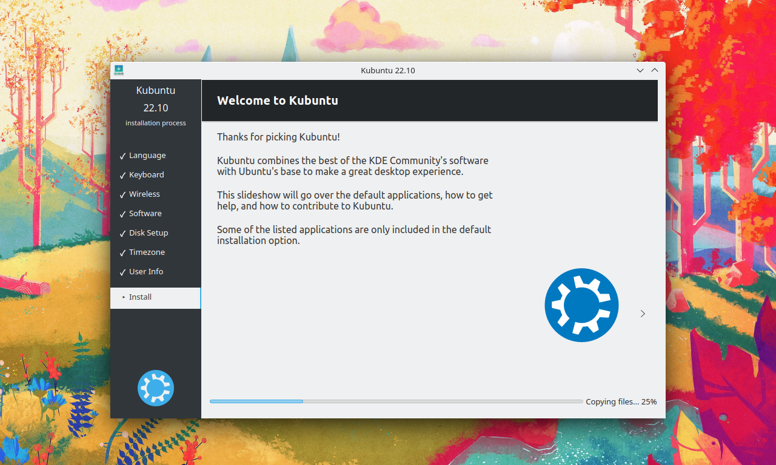Click the 'Kubuntu 22.10' window title
The width and height of the screenshot is (776, 465).
pyautogui.click(x=388, y=70)
